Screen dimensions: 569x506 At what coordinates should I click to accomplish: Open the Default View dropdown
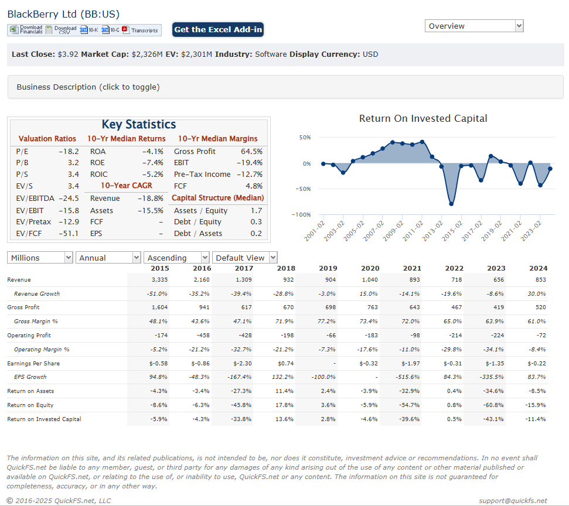[x=245, y=258]
